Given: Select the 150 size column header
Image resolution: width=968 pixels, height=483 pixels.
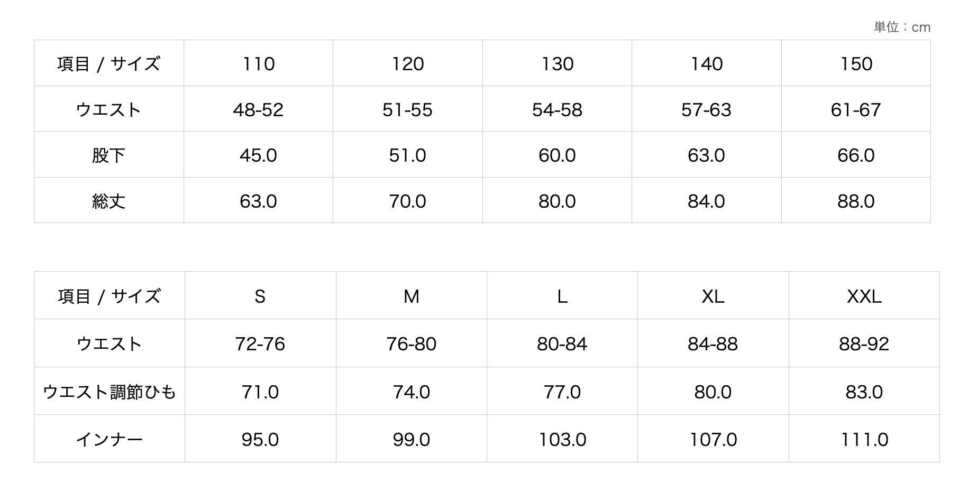Looking at the screenshot, I should 856,64.
